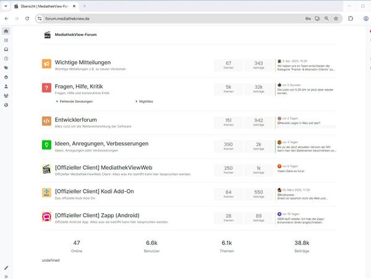This screenshot has width=371, height=279.
Task: Open the tags icon in sidebar
Action: (x=6, y=68)
